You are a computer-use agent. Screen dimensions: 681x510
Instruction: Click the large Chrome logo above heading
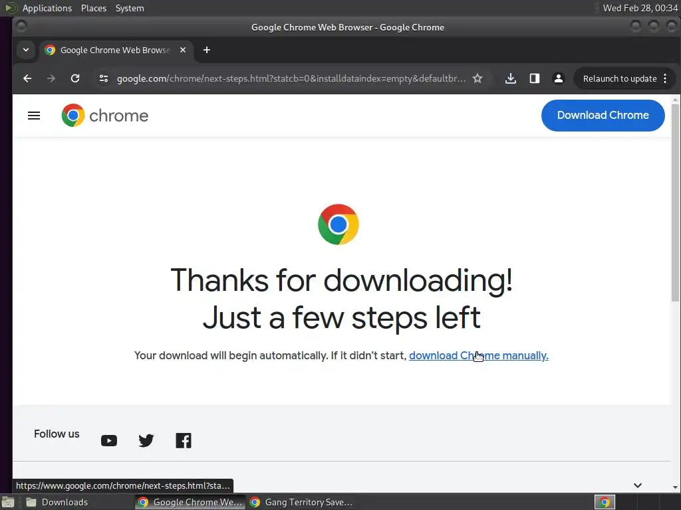click(339, 224)
